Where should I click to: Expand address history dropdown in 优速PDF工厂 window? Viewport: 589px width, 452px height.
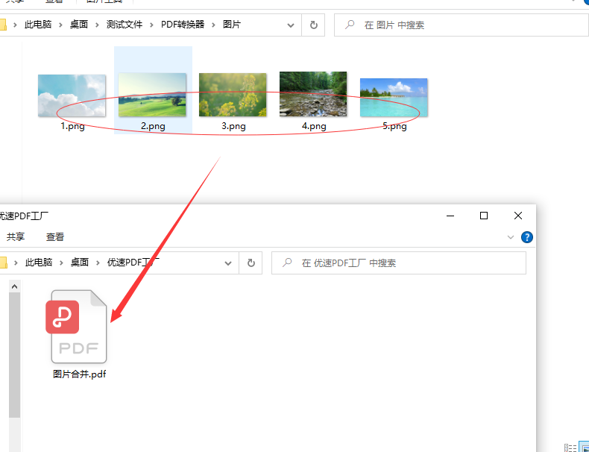227,263
